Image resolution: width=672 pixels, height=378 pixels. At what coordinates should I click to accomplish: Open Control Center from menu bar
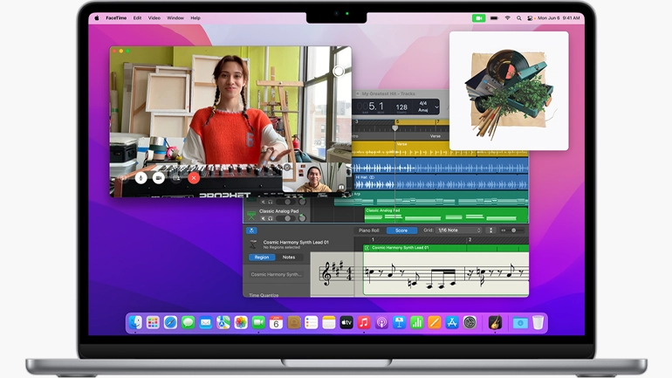[530, 18]
